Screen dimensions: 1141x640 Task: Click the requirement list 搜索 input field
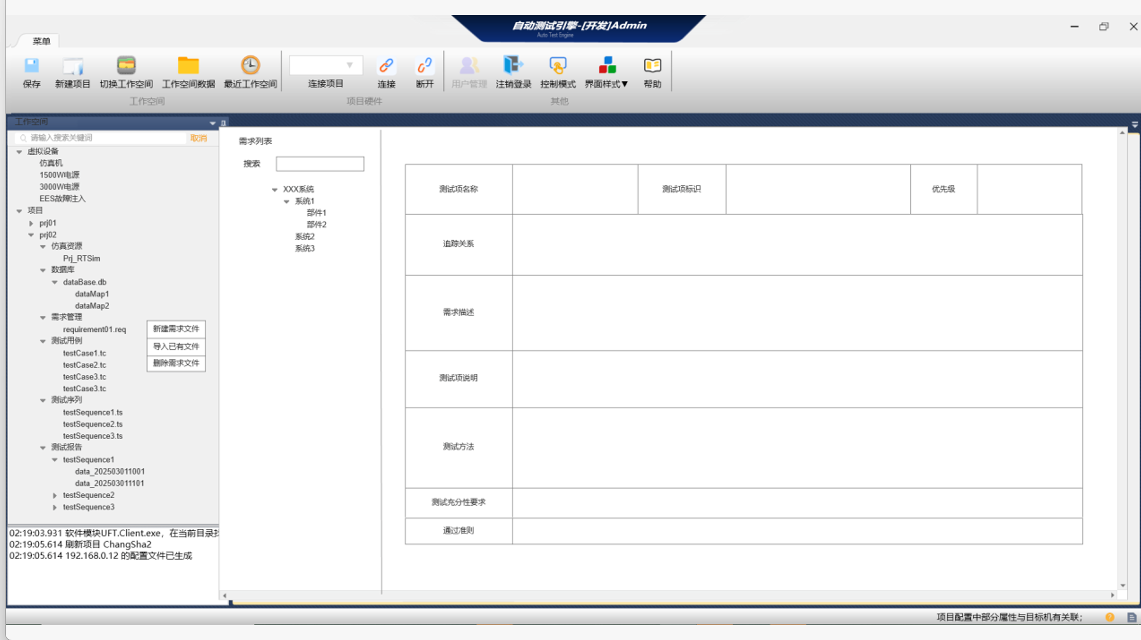320,164
